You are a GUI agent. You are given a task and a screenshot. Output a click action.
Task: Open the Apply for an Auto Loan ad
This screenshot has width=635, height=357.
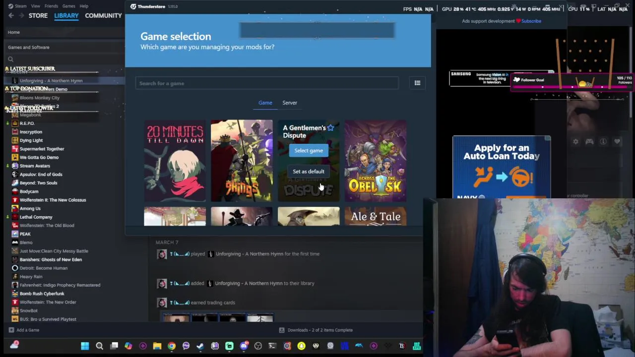502,167
